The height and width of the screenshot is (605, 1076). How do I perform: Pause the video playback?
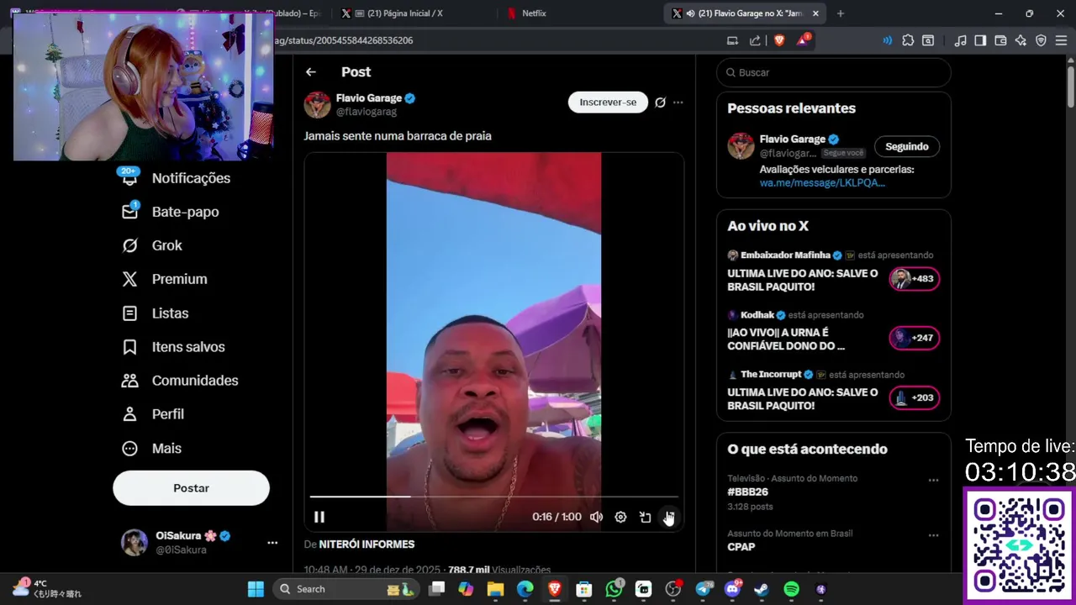coord(319,517)
